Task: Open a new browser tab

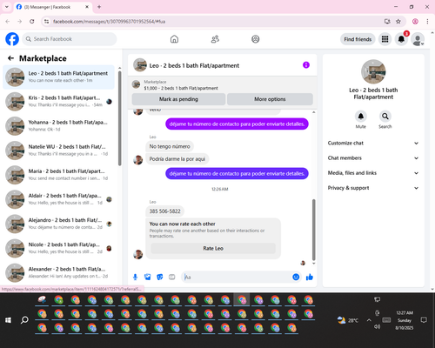Action: [99, 7]
